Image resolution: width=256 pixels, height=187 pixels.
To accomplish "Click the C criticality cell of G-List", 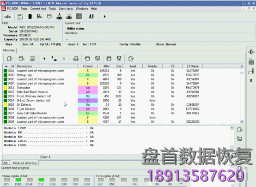I will coord(88,100).
